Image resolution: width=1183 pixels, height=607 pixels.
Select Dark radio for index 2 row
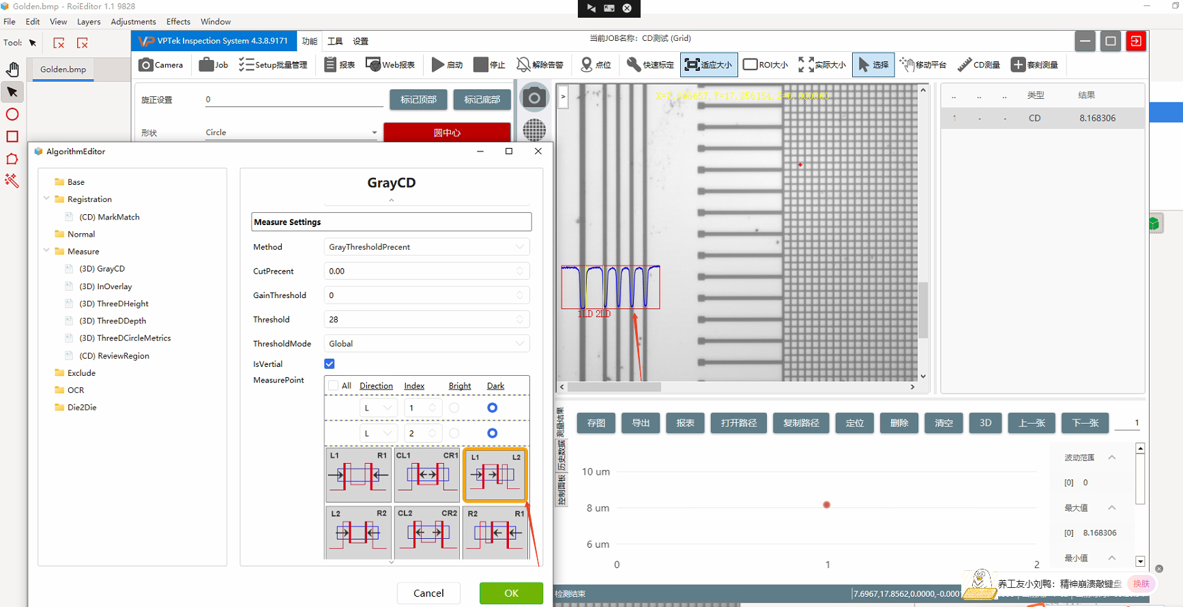tap(492, 433)
